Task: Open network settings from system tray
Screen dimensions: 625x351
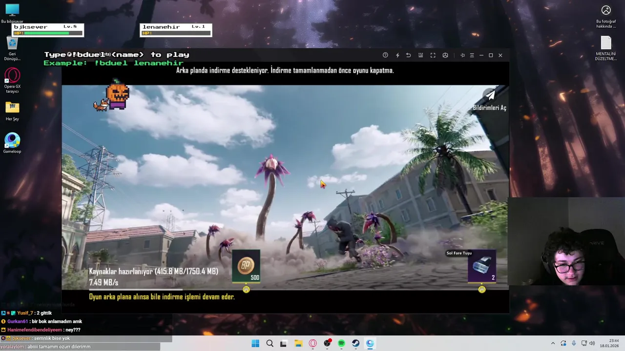Action: [x=584, y=343]
